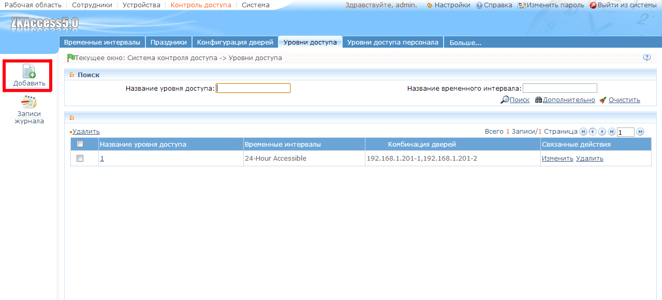Sort by Название уровня доступа column
Screen dimensions: 662x300
coord(143,145)
